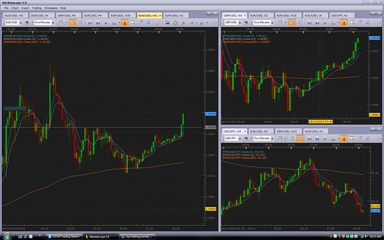Open the File menu

click(6, 8)
